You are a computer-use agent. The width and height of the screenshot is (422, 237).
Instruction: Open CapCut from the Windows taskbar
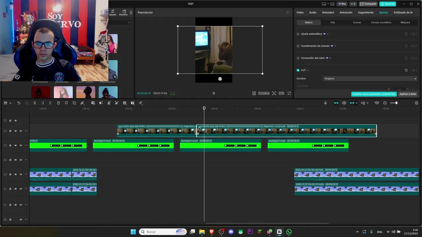(x=279, y=232)
